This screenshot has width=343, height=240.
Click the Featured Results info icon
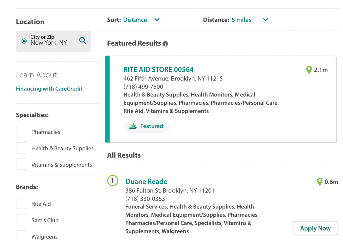click(165, 44)
